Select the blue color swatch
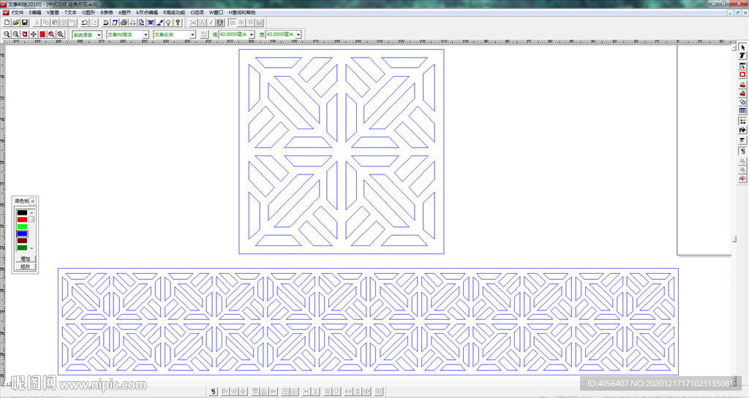 click(x=22, y=234)
